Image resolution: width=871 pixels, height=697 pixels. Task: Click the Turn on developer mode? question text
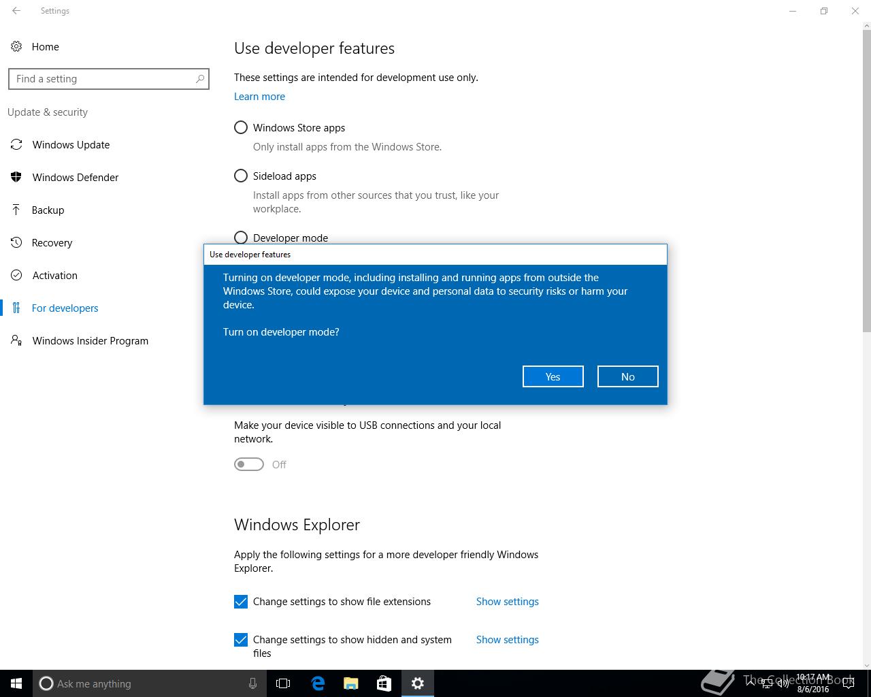[281, 332]
